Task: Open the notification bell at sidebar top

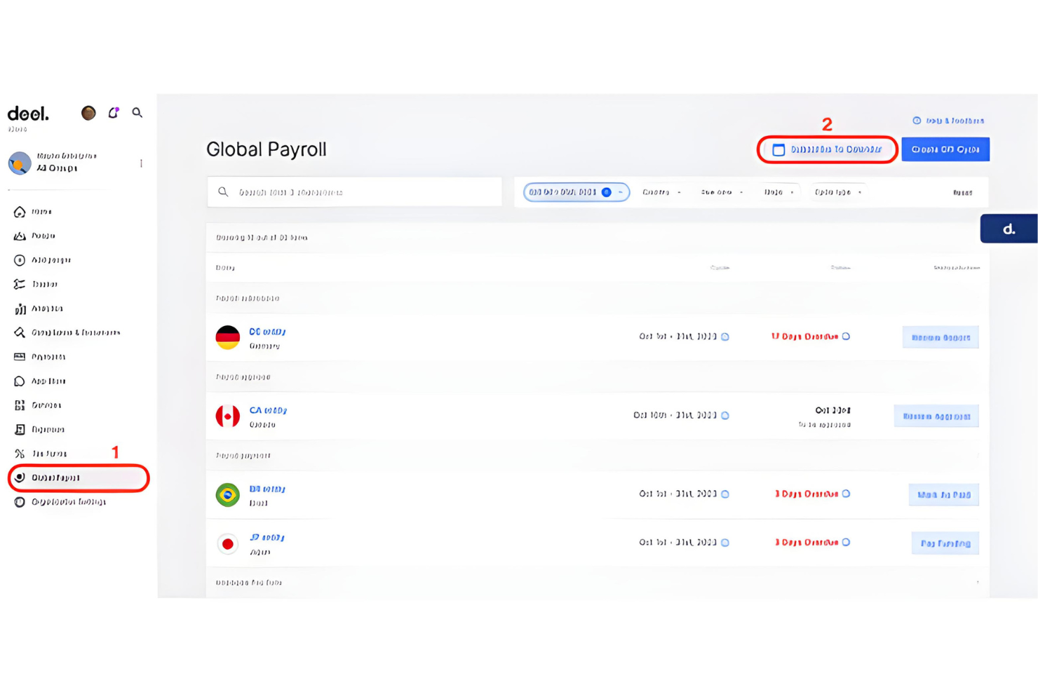Action: tap(113, 113)
